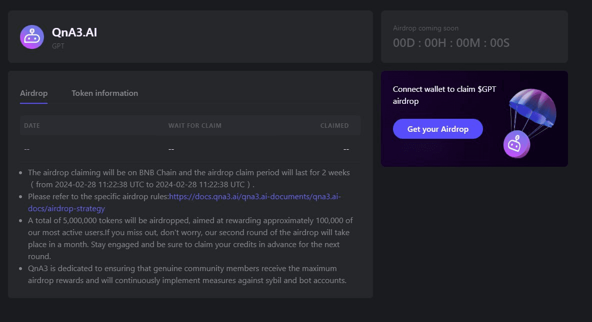592x322 pixels.
Task: Click the BNB Chain claim period paragraph
Action: (188, 178)
